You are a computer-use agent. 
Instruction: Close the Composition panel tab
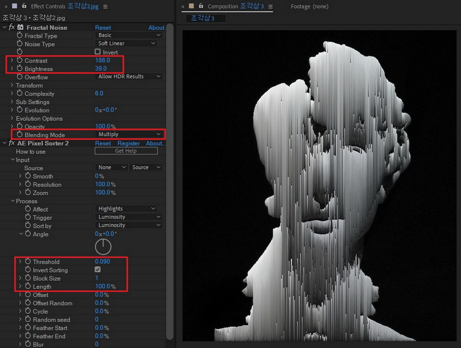[x=183, y=7]
